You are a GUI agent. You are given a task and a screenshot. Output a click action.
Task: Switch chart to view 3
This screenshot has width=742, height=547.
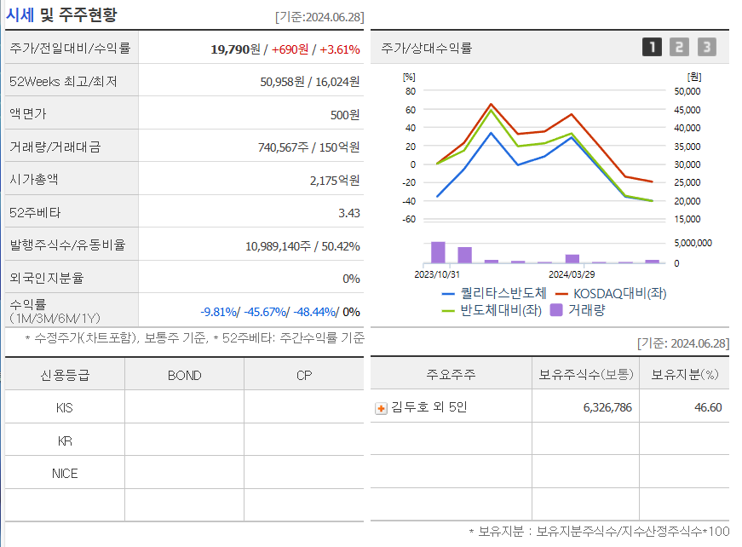(x=707, y=47)
